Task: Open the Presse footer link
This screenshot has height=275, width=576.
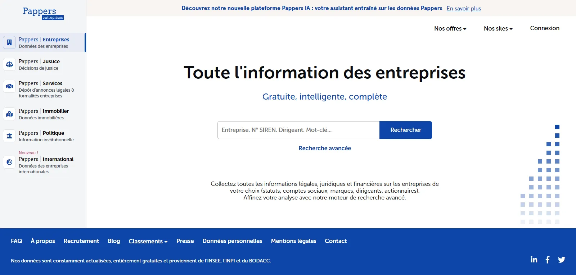Action: tap(185, 241)
